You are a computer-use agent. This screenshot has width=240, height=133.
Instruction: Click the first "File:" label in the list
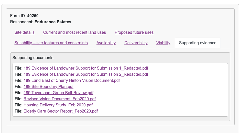[19, 68]
